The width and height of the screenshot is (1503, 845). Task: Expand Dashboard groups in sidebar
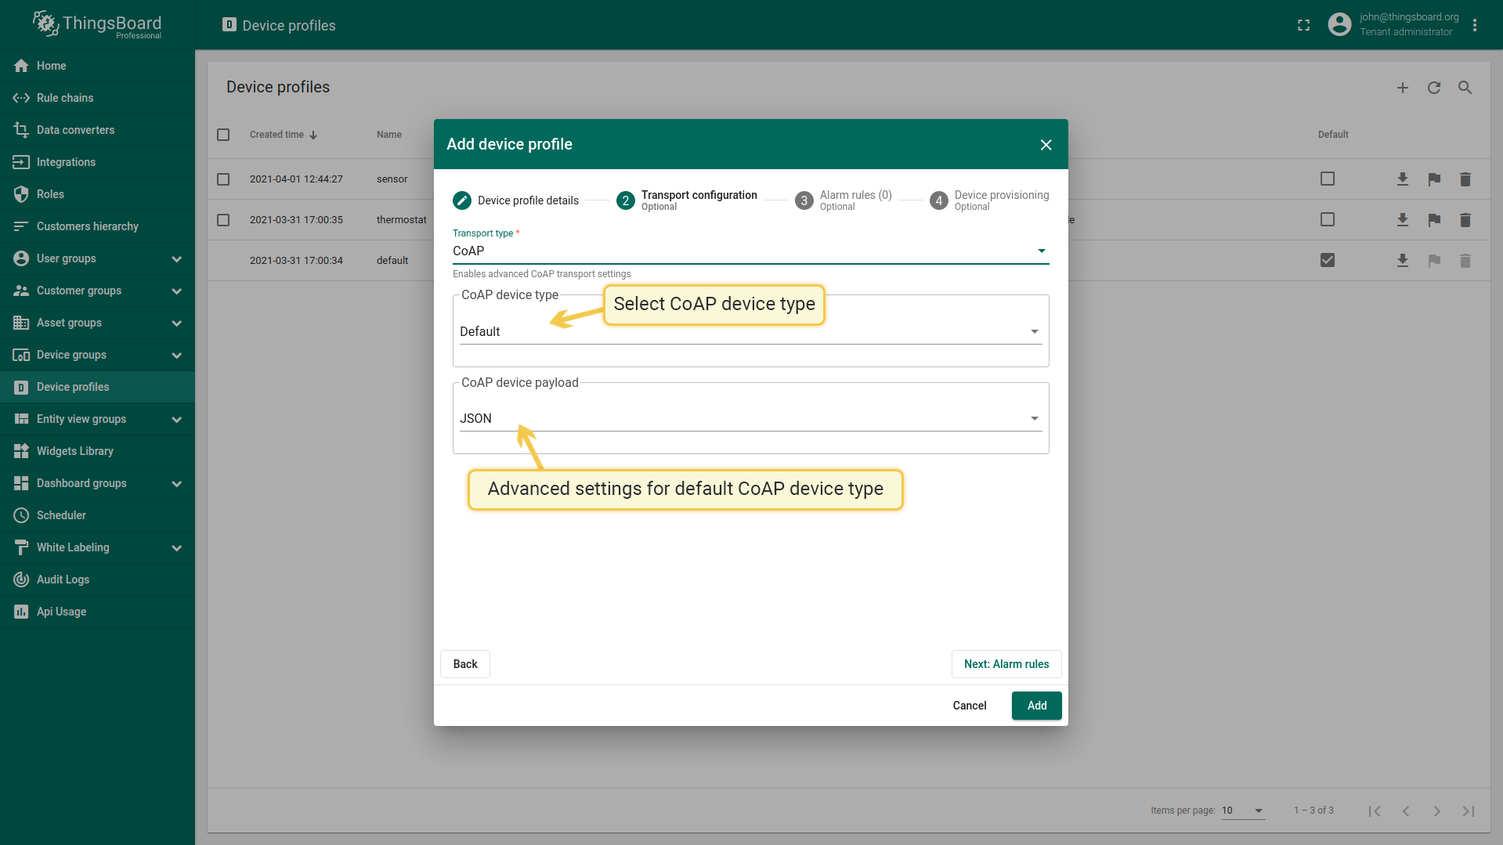pos(177,484)
